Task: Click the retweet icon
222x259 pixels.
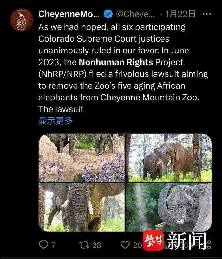Action: (84, 245)
